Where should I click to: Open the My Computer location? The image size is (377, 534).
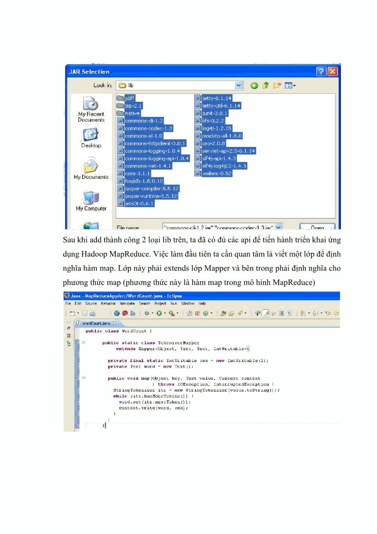coord(91,201)
